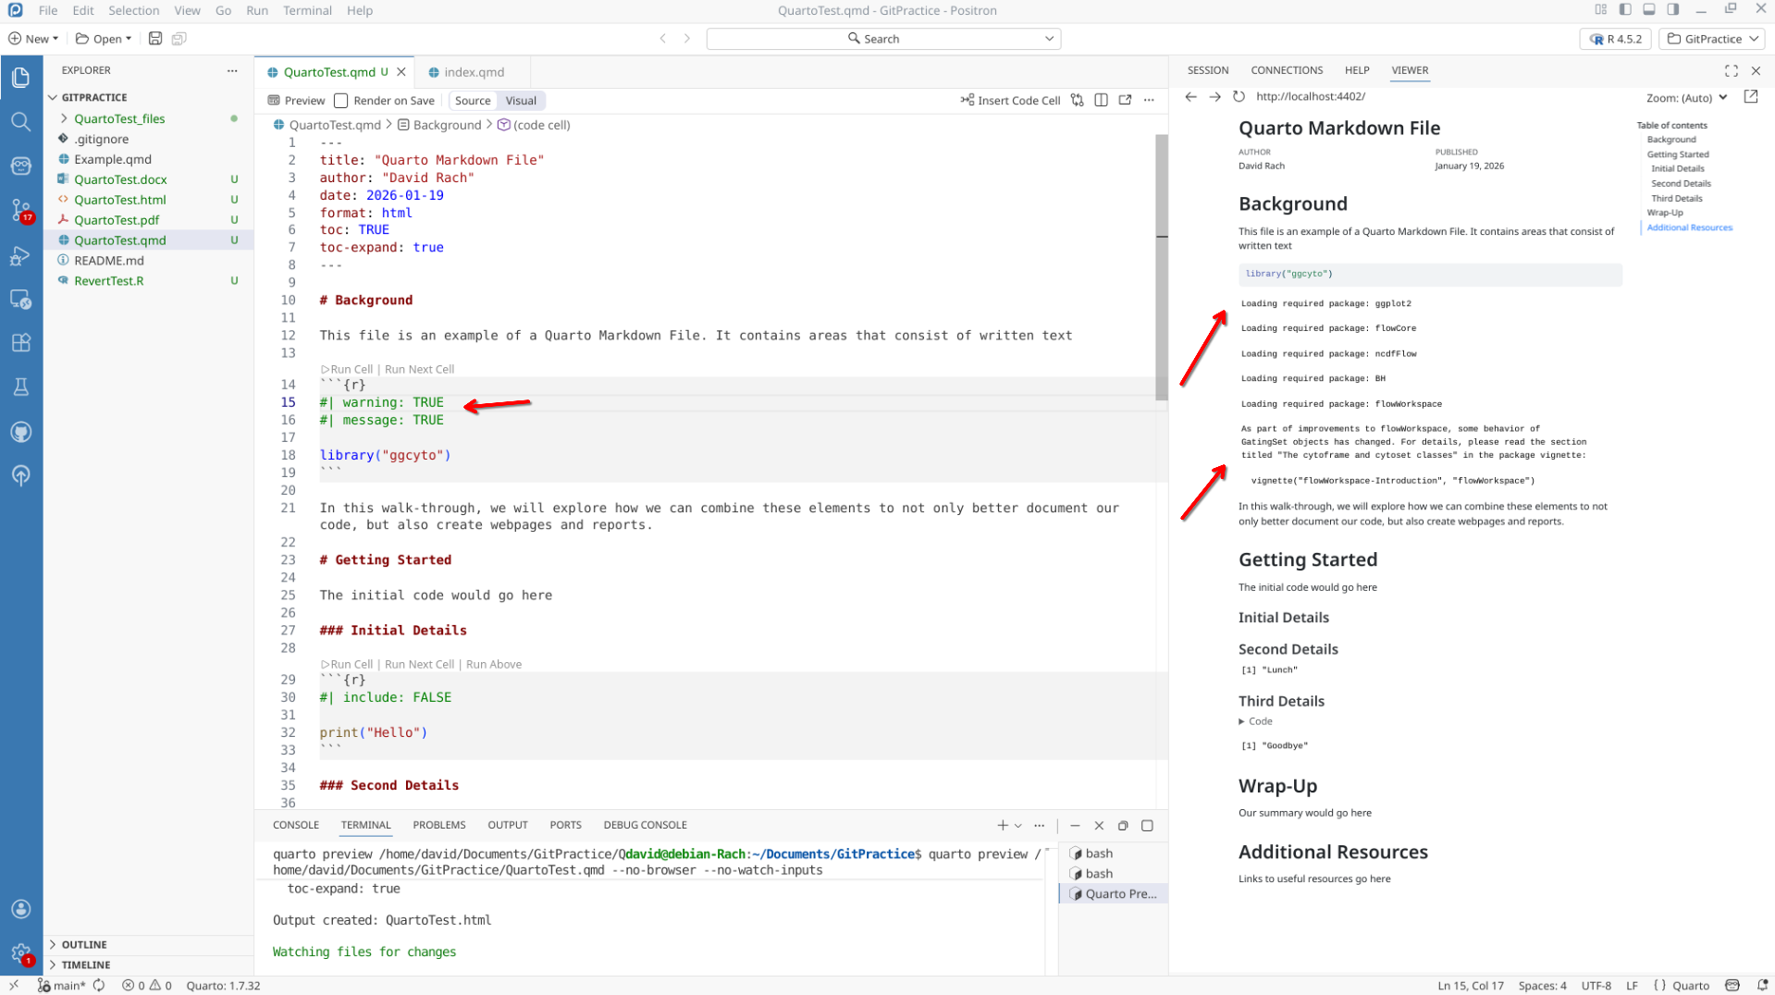Screen dimensions: 1775x995
Task: Open the Terminal menu
Action: pyautogui.click(x=307, y=10)
